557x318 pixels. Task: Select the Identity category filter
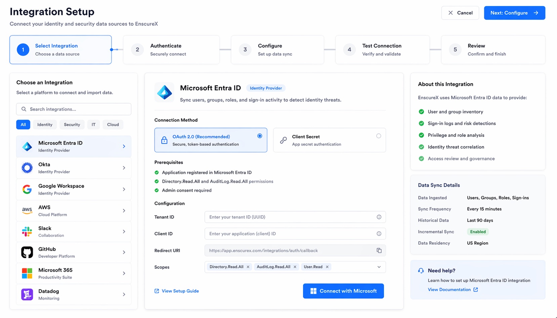[x=45, y=124]
